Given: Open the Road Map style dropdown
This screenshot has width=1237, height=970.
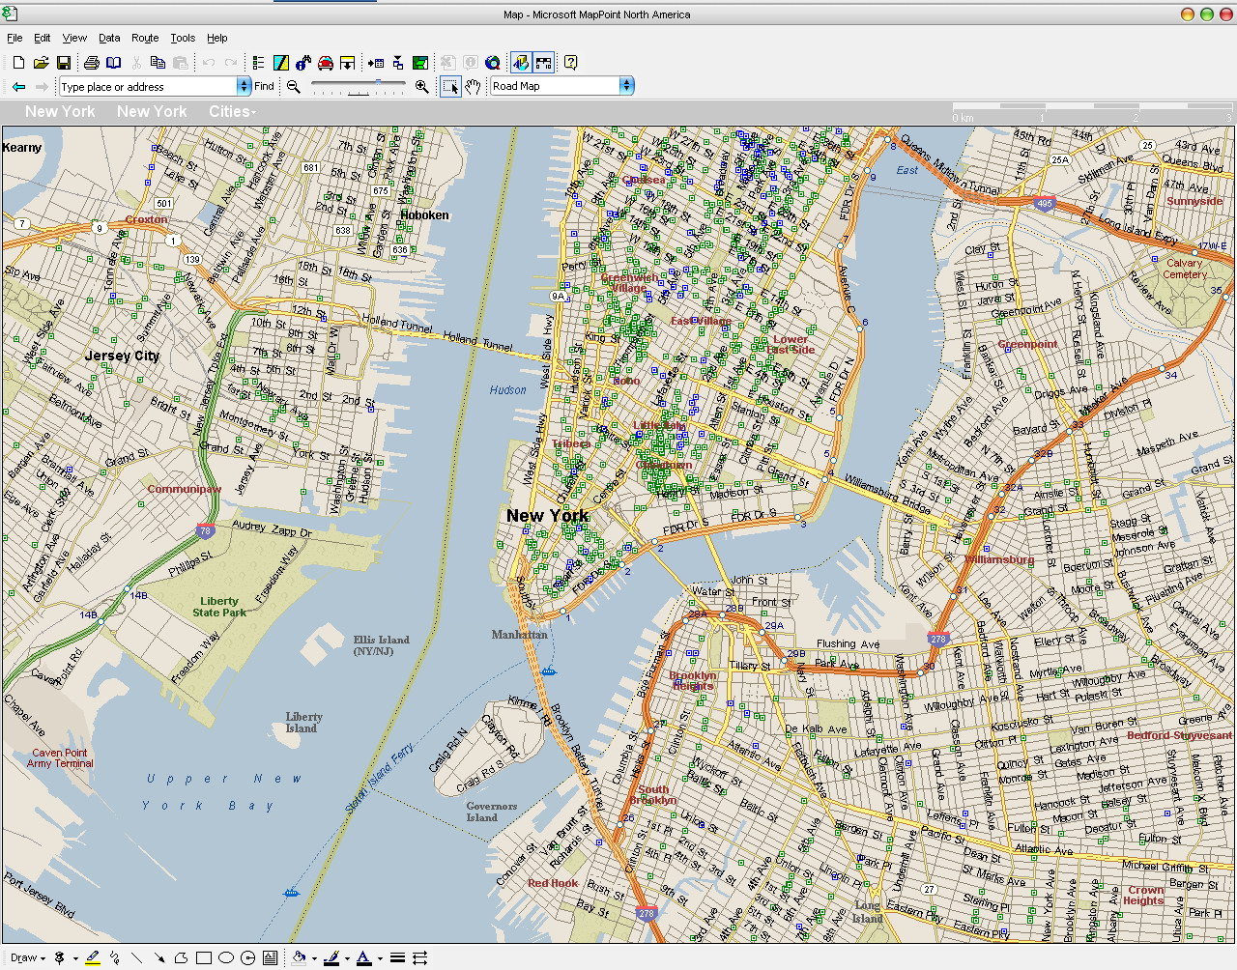Looking at the screenshot, I should (626, 86).
